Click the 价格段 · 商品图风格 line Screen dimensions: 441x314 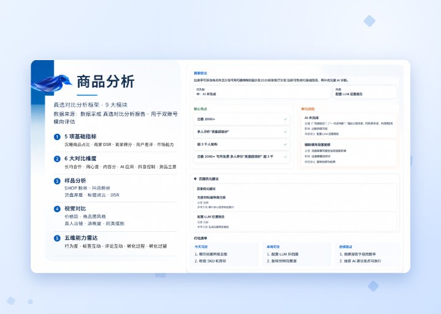pos(85,216)
